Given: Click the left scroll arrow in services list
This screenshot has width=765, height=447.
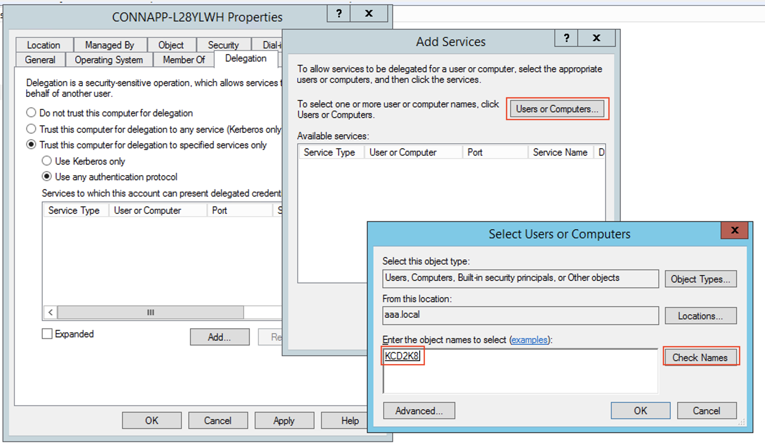Looking at the screenshot, I should tap(50, 312).
